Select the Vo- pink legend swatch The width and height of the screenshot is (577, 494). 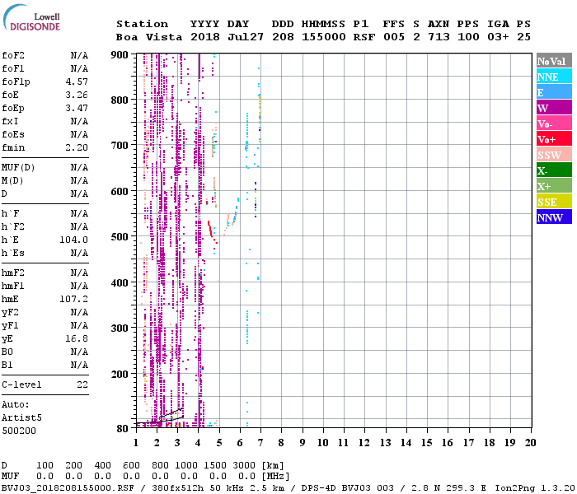tap(554, 123)
